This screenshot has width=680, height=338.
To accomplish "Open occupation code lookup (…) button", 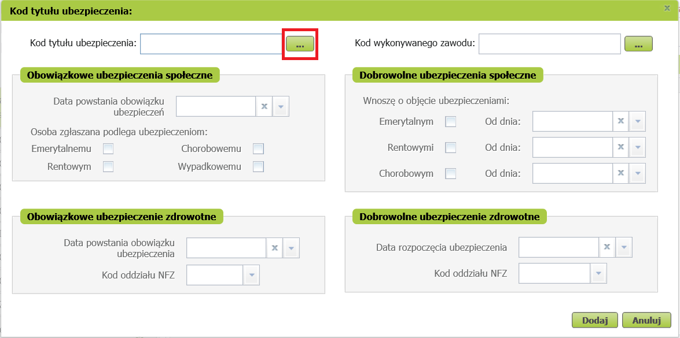I will (638, 44).
